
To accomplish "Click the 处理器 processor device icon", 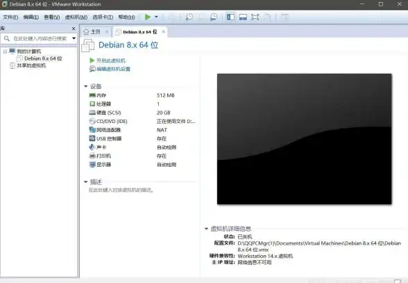I will 92,104.
